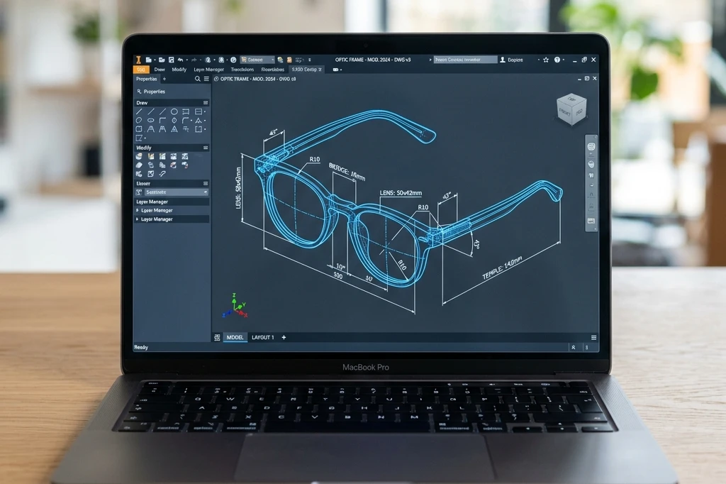The width and height of the screenshot is (726, 484).
Task: Open the Layer Manager ribbon tab
Action: 209,70
